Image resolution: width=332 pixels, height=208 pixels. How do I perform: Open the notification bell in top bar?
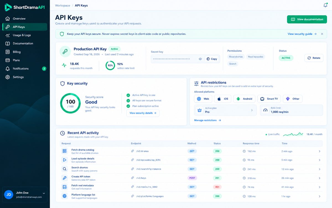coord(325,5)
